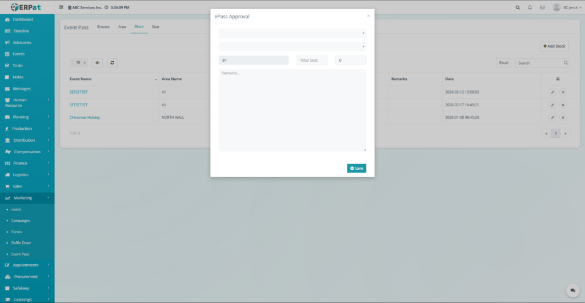The width and height of the screenshot is (585, 303).
Task: Go to previous table page
Action: [x=546, y=133]
